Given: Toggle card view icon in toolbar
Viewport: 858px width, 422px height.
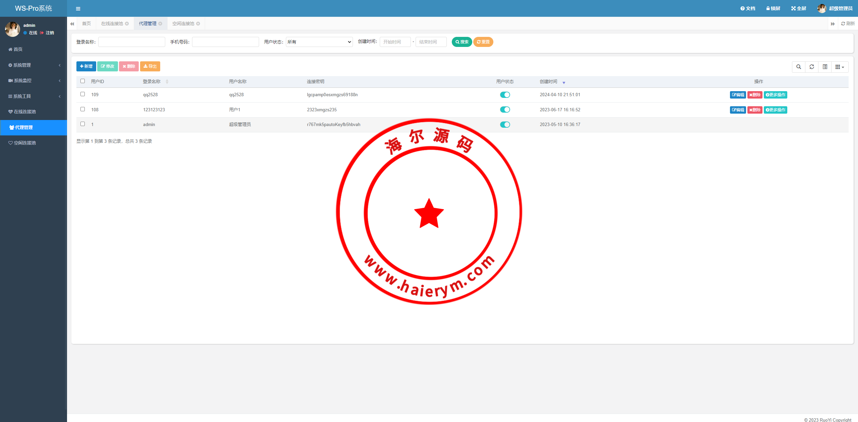Looking at the screenshot, I should [x=825, y=67].
